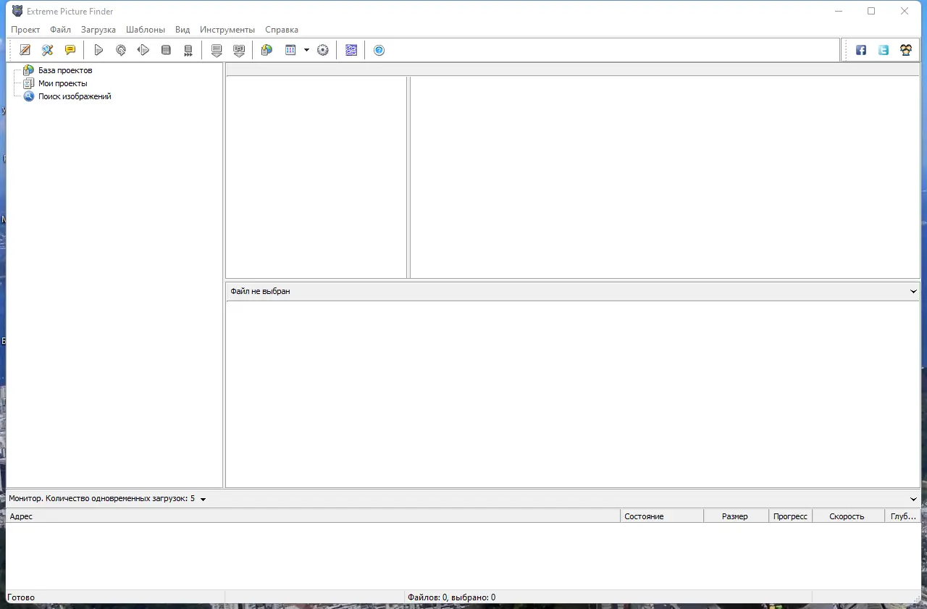
Task: Click the stop icon with small arrows underneath
Action: click(x=188, y=50)
